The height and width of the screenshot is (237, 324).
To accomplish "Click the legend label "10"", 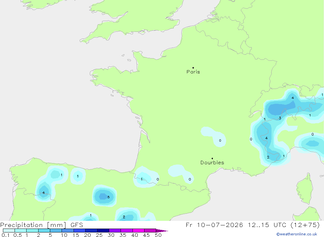I will pyautogui.click(x=64, y=235).
